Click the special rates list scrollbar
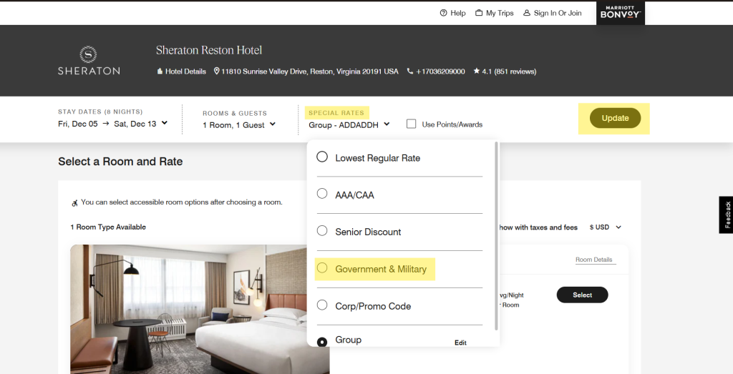The width and height of the screenshot is (733, 374). click(496, 236)
